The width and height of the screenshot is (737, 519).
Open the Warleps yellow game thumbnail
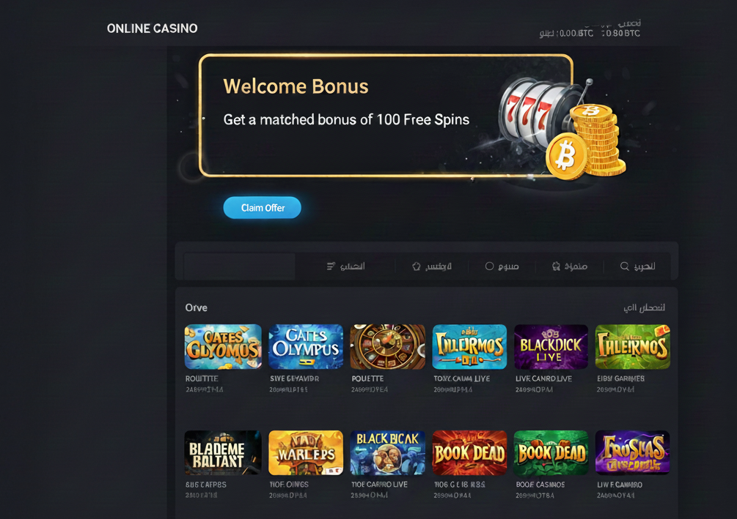[306, 453]
